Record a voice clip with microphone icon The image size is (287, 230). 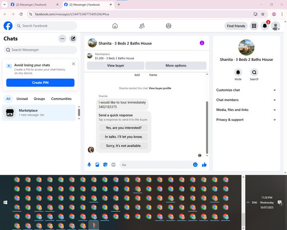pos(89,164)
